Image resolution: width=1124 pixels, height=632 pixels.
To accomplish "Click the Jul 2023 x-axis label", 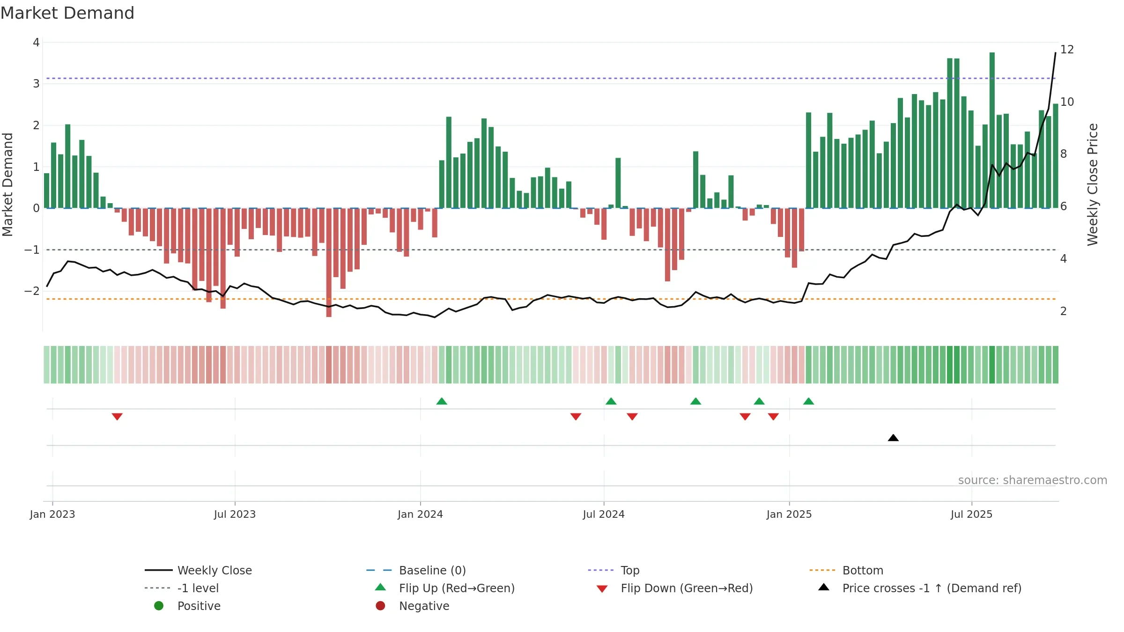I will pos(235,514).
